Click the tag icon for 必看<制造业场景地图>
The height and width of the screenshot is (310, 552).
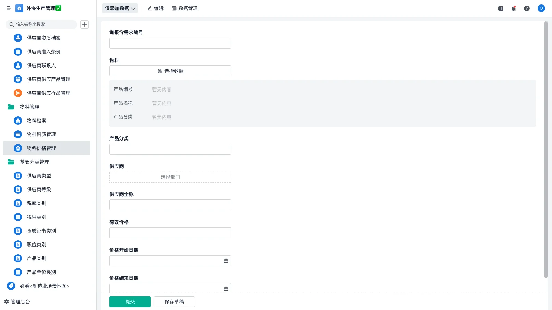pyautogui.click(x=11, y=286)
